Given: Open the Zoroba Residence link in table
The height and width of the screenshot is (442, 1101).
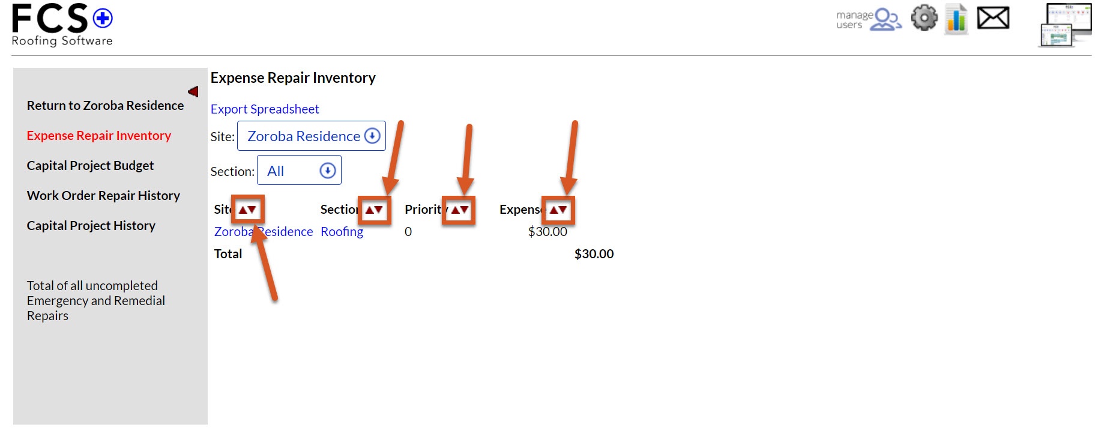Looking at the screenshot, I should point(264,231).
